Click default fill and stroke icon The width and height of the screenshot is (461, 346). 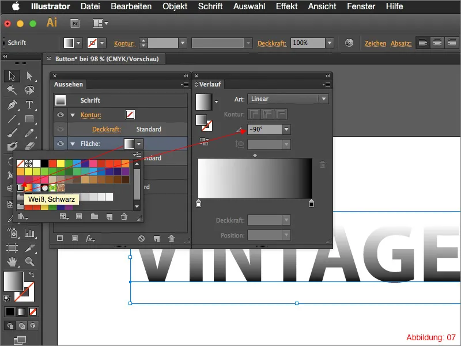[x=6, y=299]
